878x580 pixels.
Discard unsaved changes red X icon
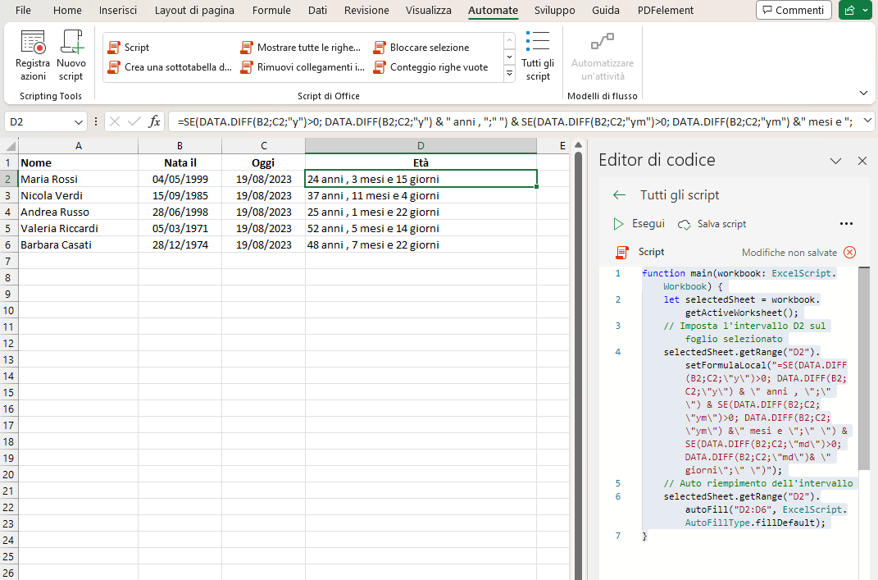coord(849,252)
